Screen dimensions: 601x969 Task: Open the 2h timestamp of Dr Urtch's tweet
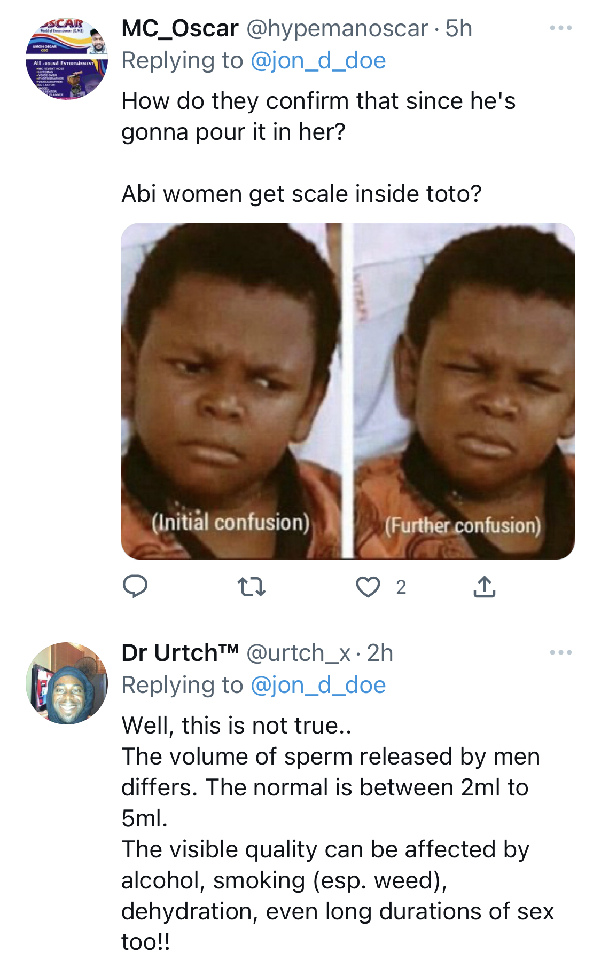tap(380, 653)
